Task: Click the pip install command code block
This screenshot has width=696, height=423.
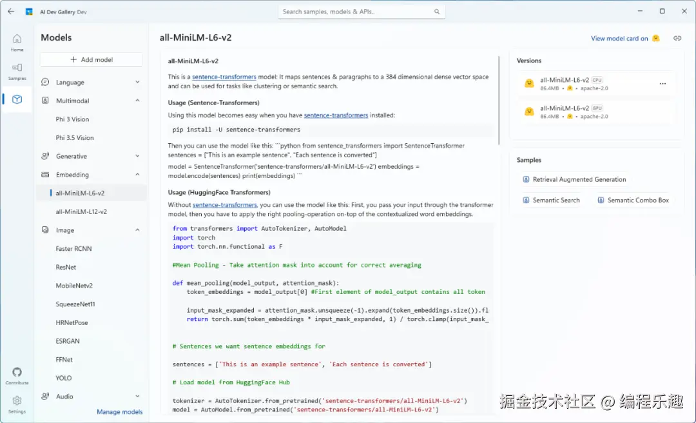Action: pos(331,130)
